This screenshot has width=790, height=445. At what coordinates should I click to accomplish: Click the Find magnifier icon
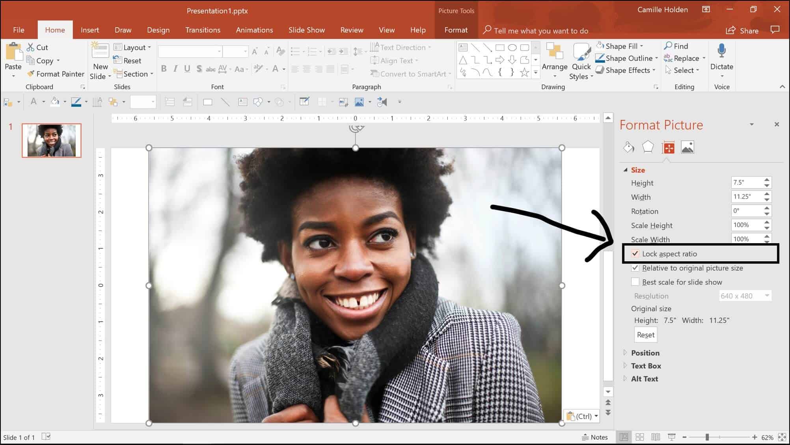668,46
